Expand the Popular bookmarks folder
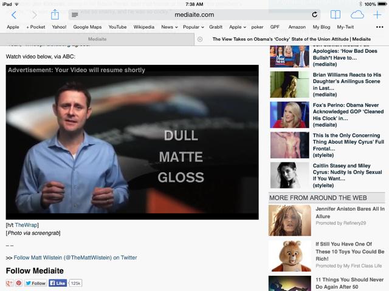 [193, 27]
